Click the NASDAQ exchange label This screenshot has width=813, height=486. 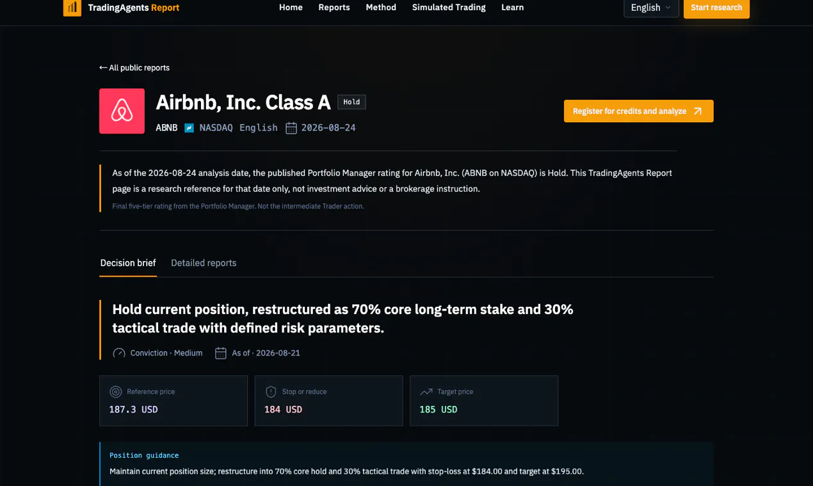(x=216, y=128)
